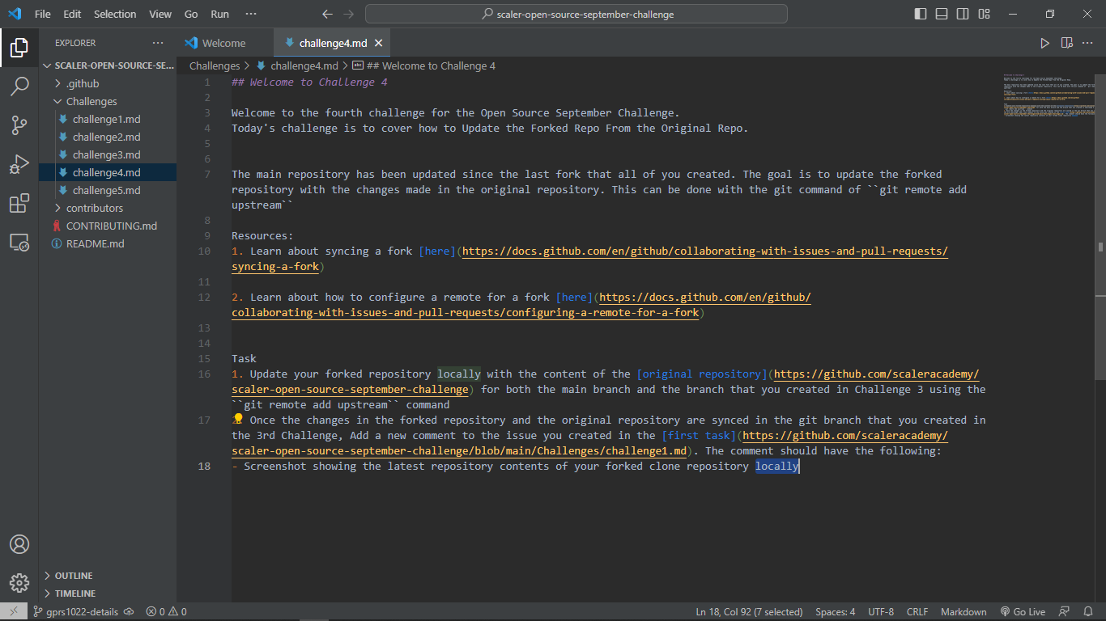Click the Go Live status bar button
Viewport: 1106px width, 621px height.
coord(1023,611)
